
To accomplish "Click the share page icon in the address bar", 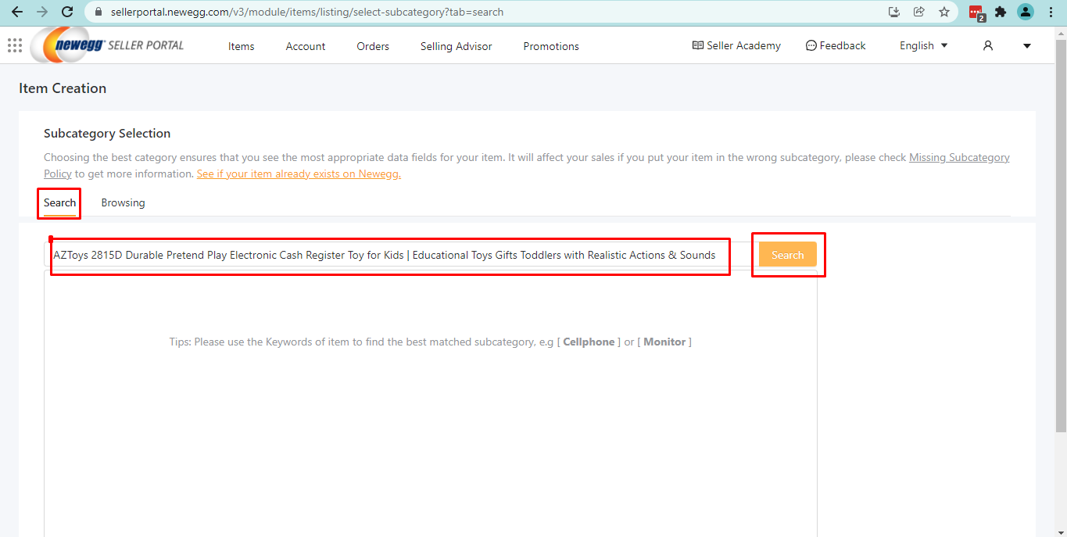I will (x=919, y=12).
